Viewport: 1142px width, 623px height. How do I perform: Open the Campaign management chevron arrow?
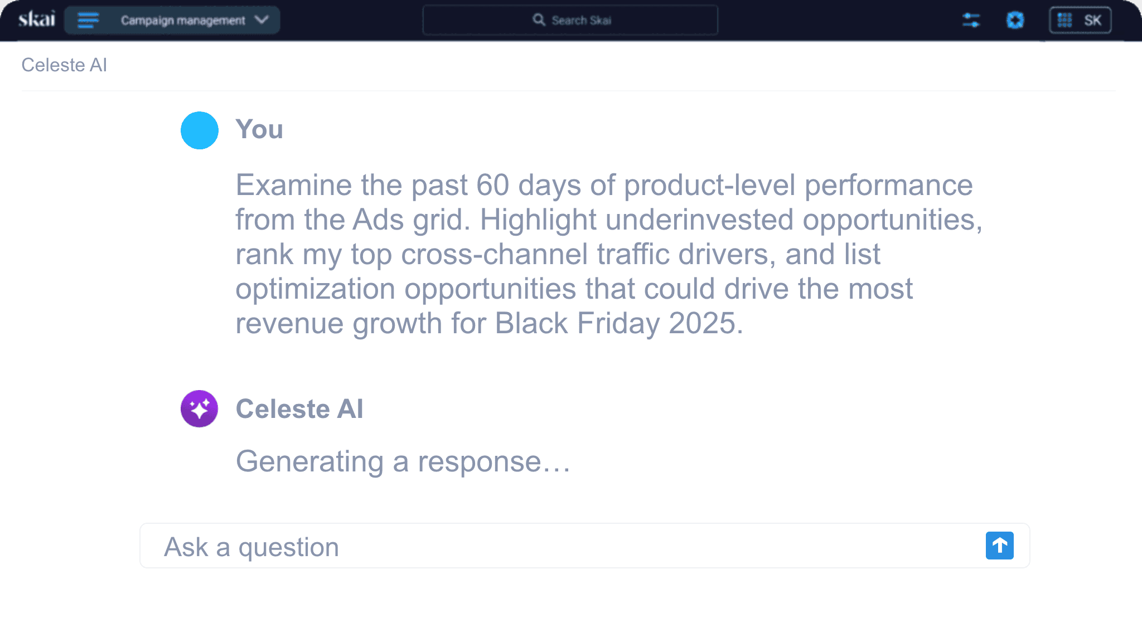262,20
